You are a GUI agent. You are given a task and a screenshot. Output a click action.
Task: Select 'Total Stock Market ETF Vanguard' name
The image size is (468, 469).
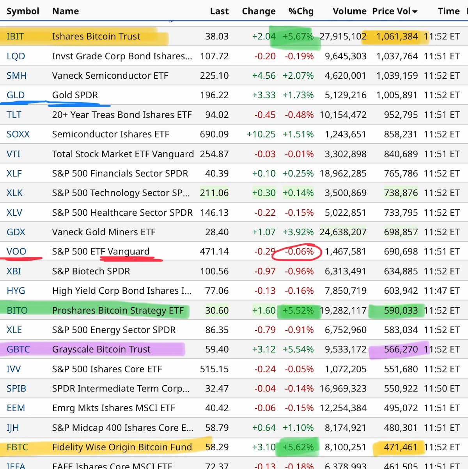pos(123,154)
